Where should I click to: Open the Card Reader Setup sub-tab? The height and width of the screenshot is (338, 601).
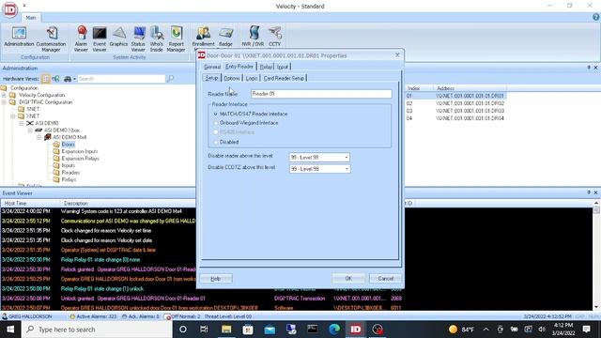[x=284, y=78]
